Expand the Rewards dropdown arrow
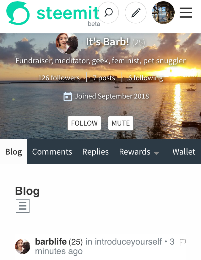 [x=156, y=153]
